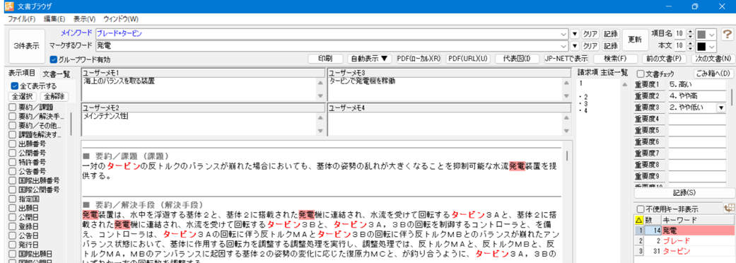Click the keyword table layout icon
This screenshot has height=263, width=736.
click(x=729, y=209)
